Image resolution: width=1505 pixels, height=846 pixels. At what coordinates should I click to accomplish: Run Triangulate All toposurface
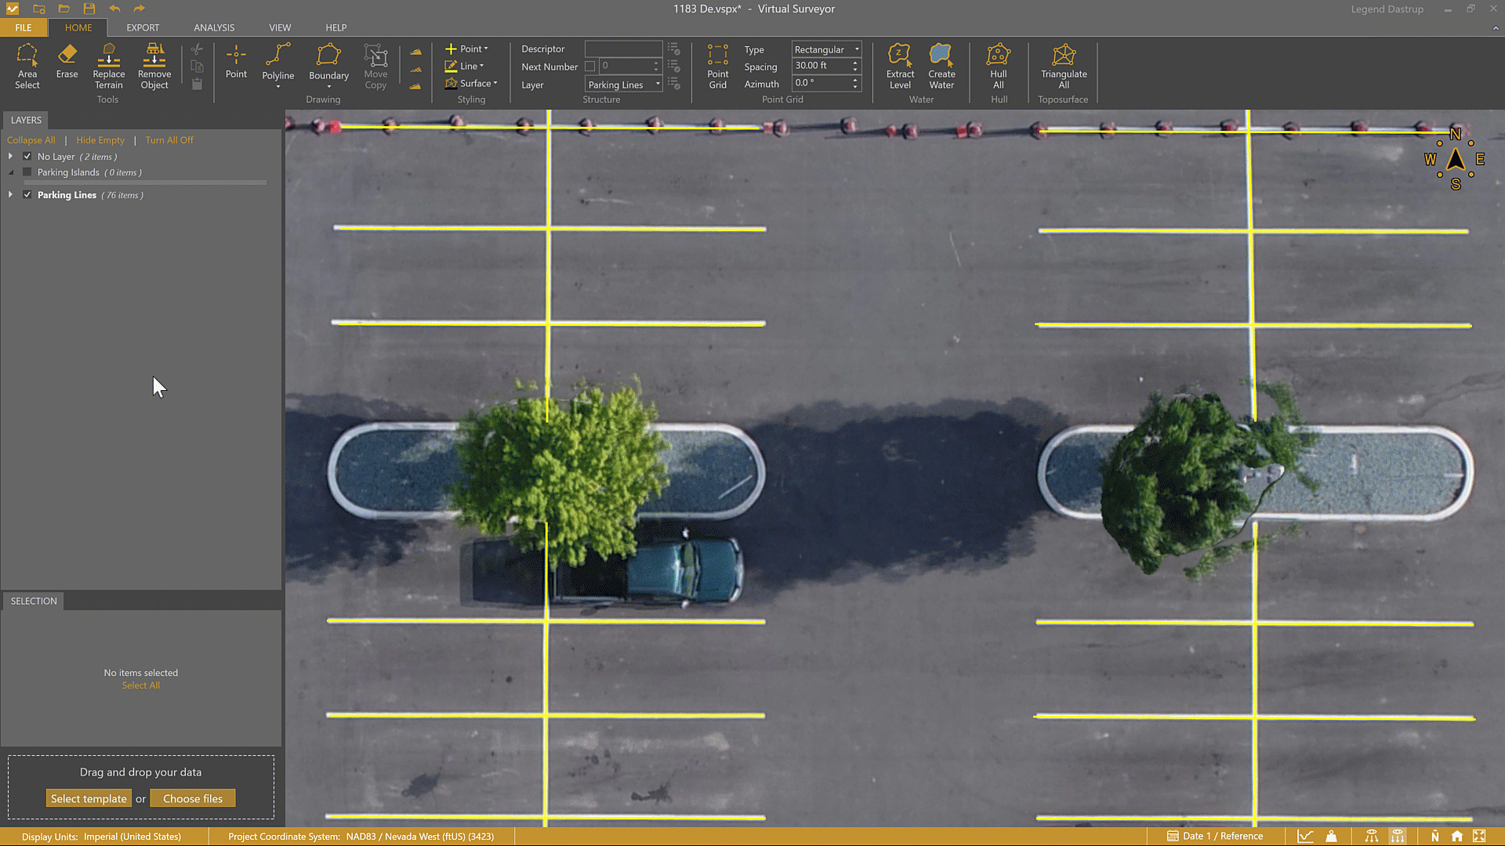(x=1063, y=66)
